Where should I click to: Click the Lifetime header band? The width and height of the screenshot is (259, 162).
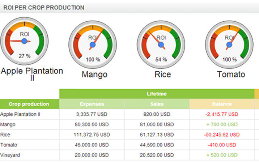[157, 94]
